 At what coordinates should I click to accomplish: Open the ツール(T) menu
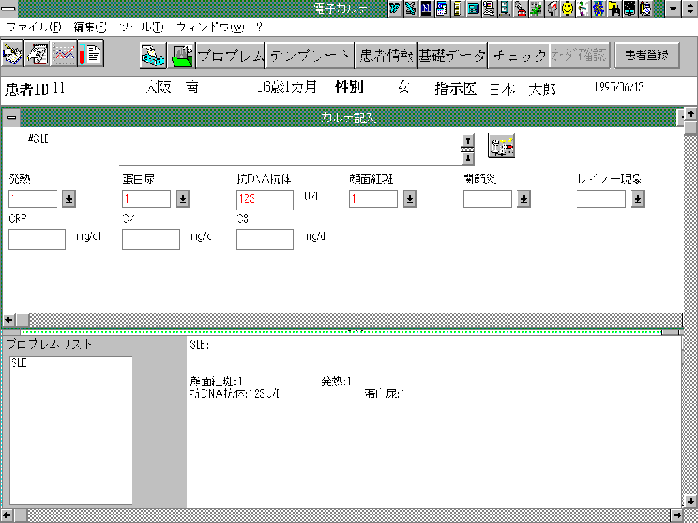[x=141, y=27]
